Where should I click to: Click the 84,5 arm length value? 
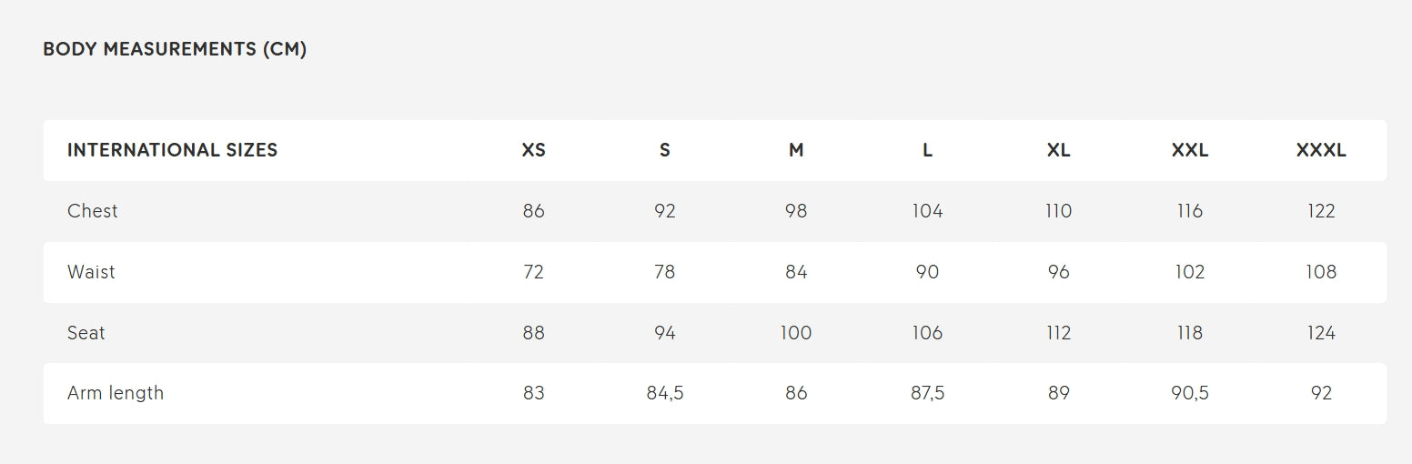coord(665,393)
